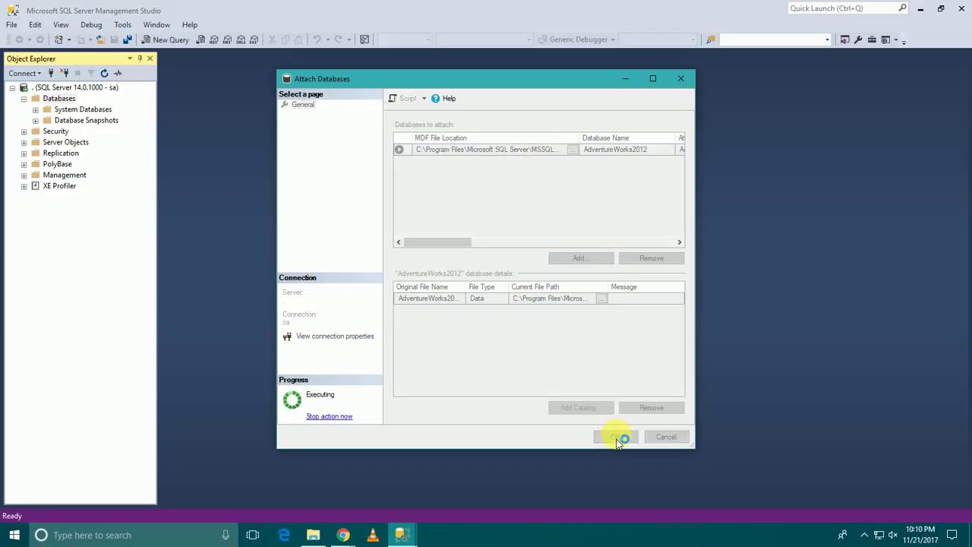The image size is (972, 547).
Task: Open Object Explorer window position dropdown
Action: click(130, 58)
